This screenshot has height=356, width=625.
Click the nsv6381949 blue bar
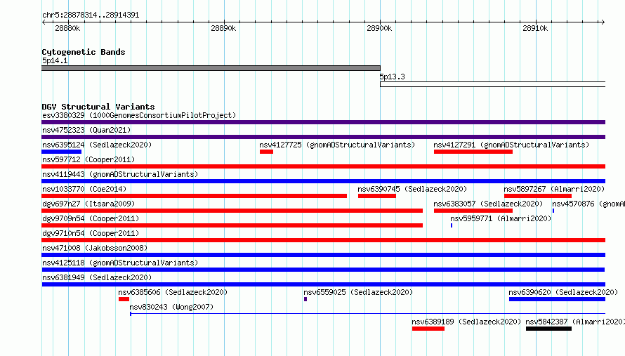[323, 284]
